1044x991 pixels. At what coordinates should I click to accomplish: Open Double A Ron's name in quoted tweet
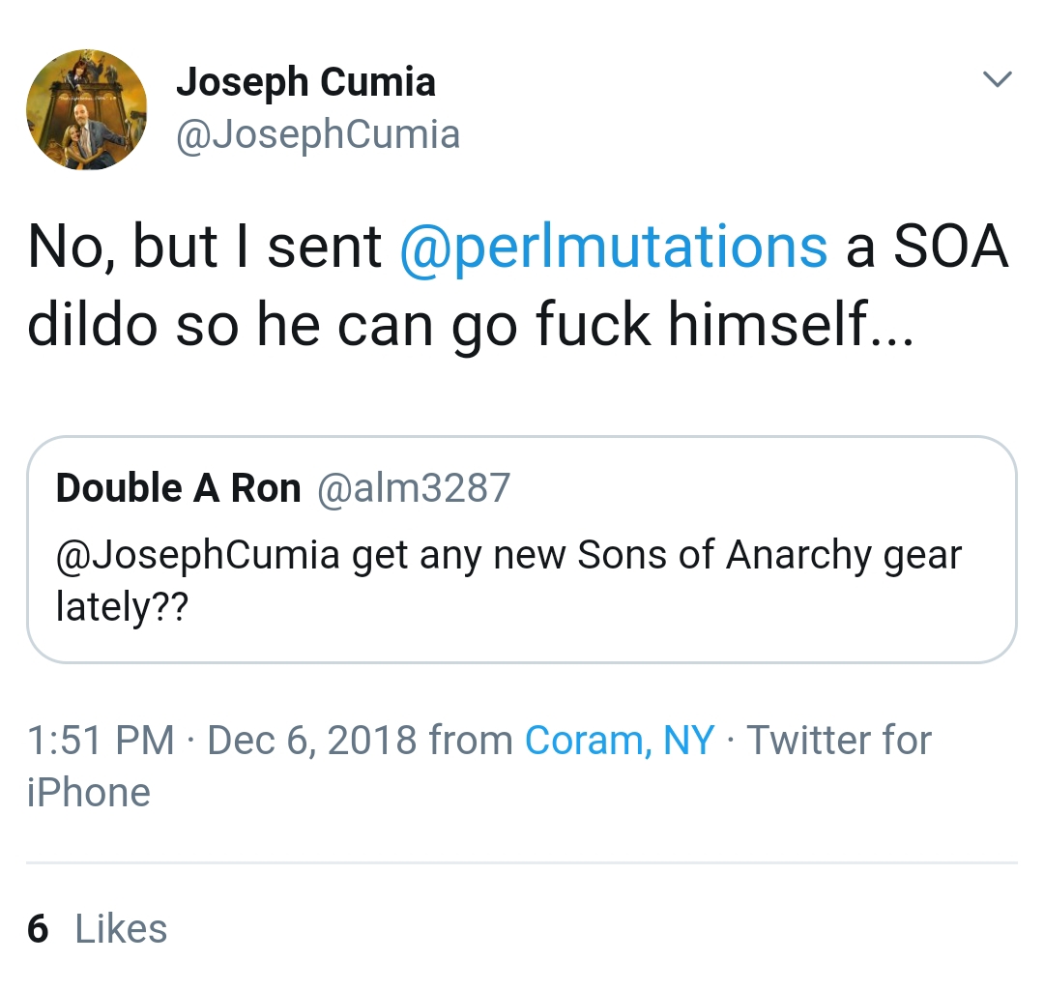pyautogui.click(x=179, y=487)
